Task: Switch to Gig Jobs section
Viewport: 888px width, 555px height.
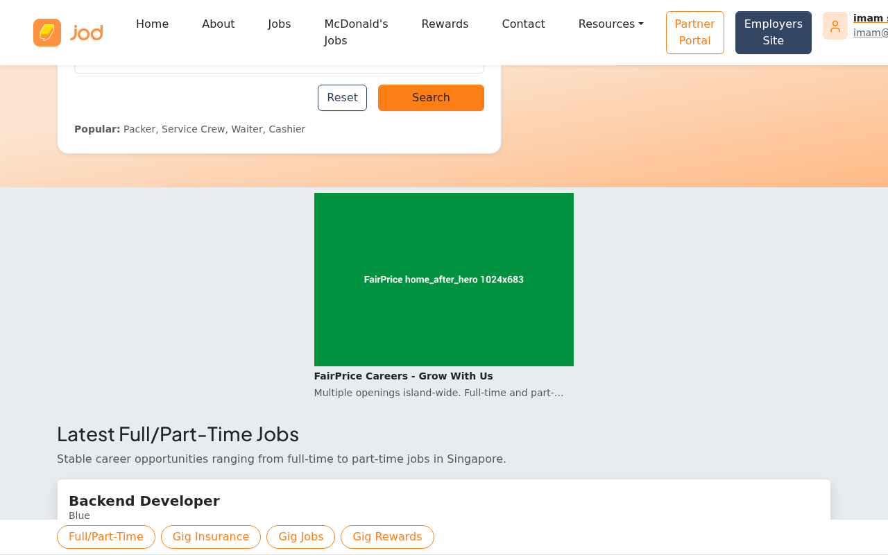Action: tap(300, 537)
